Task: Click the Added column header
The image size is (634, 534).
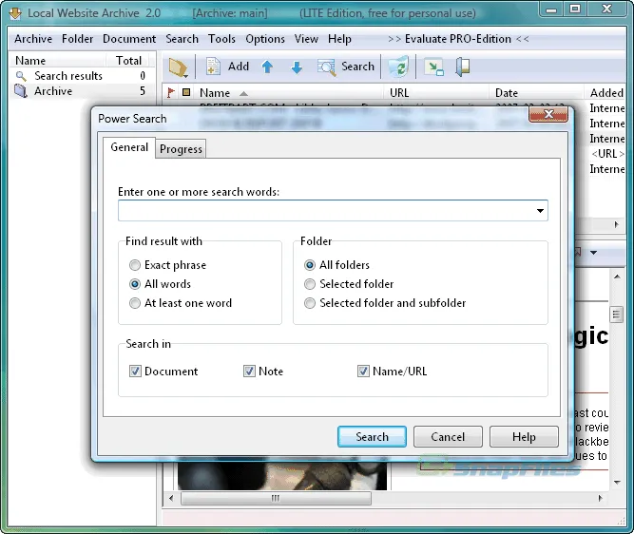Action: click(606, 93)
